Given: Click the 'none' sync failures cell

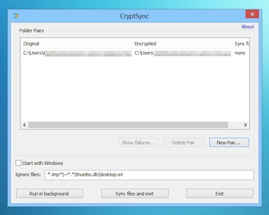Looking at the screenshot, I should pos(240,53).
